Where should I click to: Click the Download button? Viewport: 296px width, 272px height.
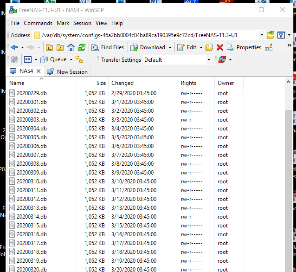148,47
